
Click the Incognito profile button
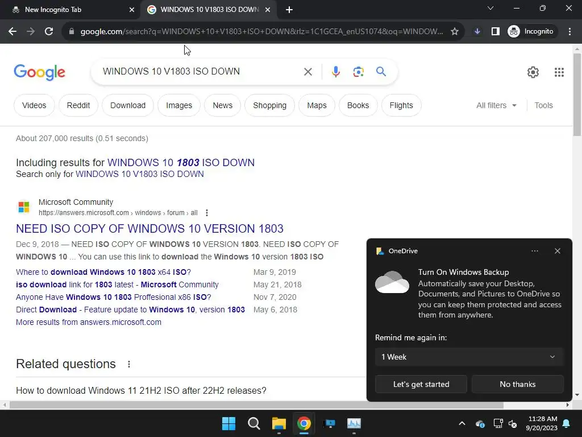click(x=531, y=32)
